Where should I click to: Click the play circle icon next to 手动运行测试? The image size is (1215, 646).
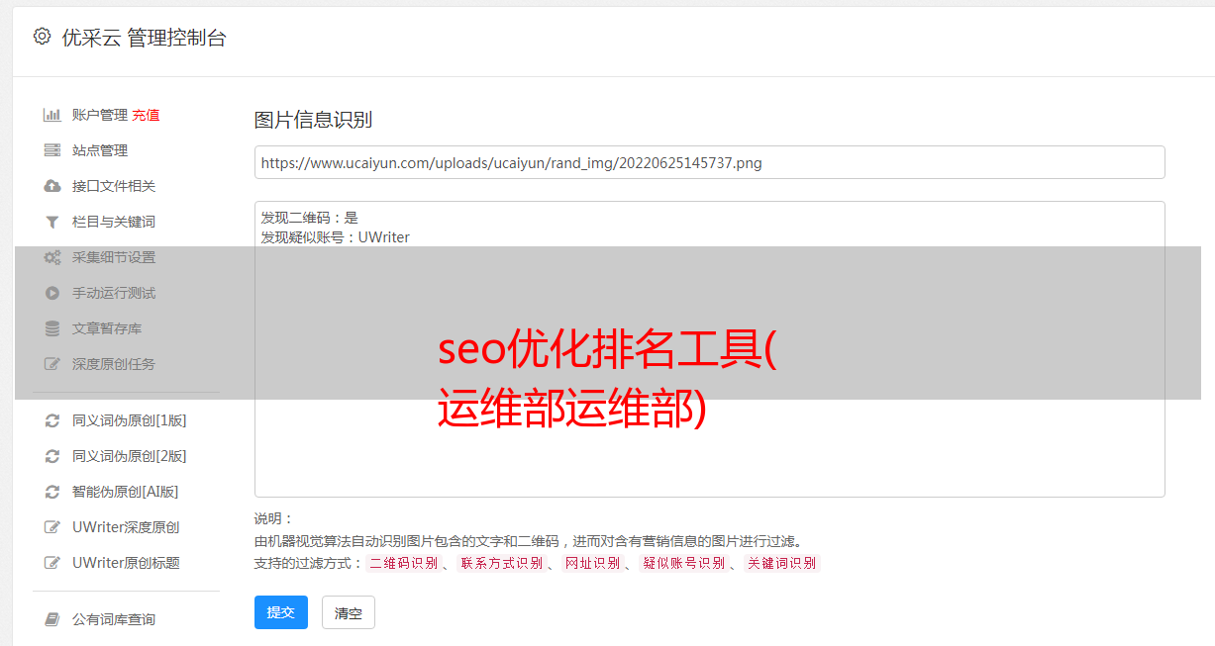(52, 293)
